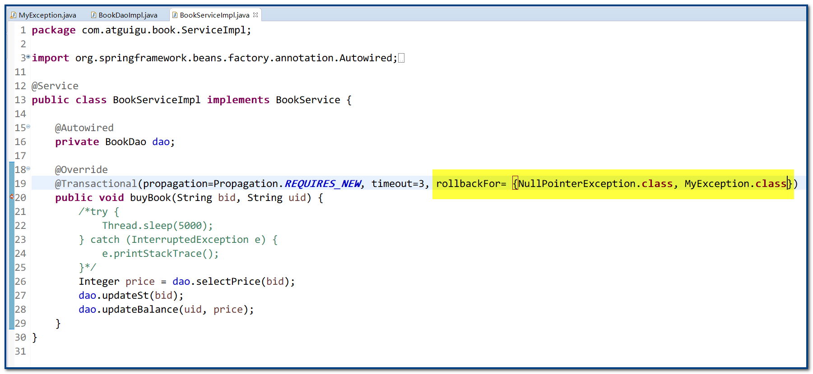Click the @Service annotation

[55, 86]
